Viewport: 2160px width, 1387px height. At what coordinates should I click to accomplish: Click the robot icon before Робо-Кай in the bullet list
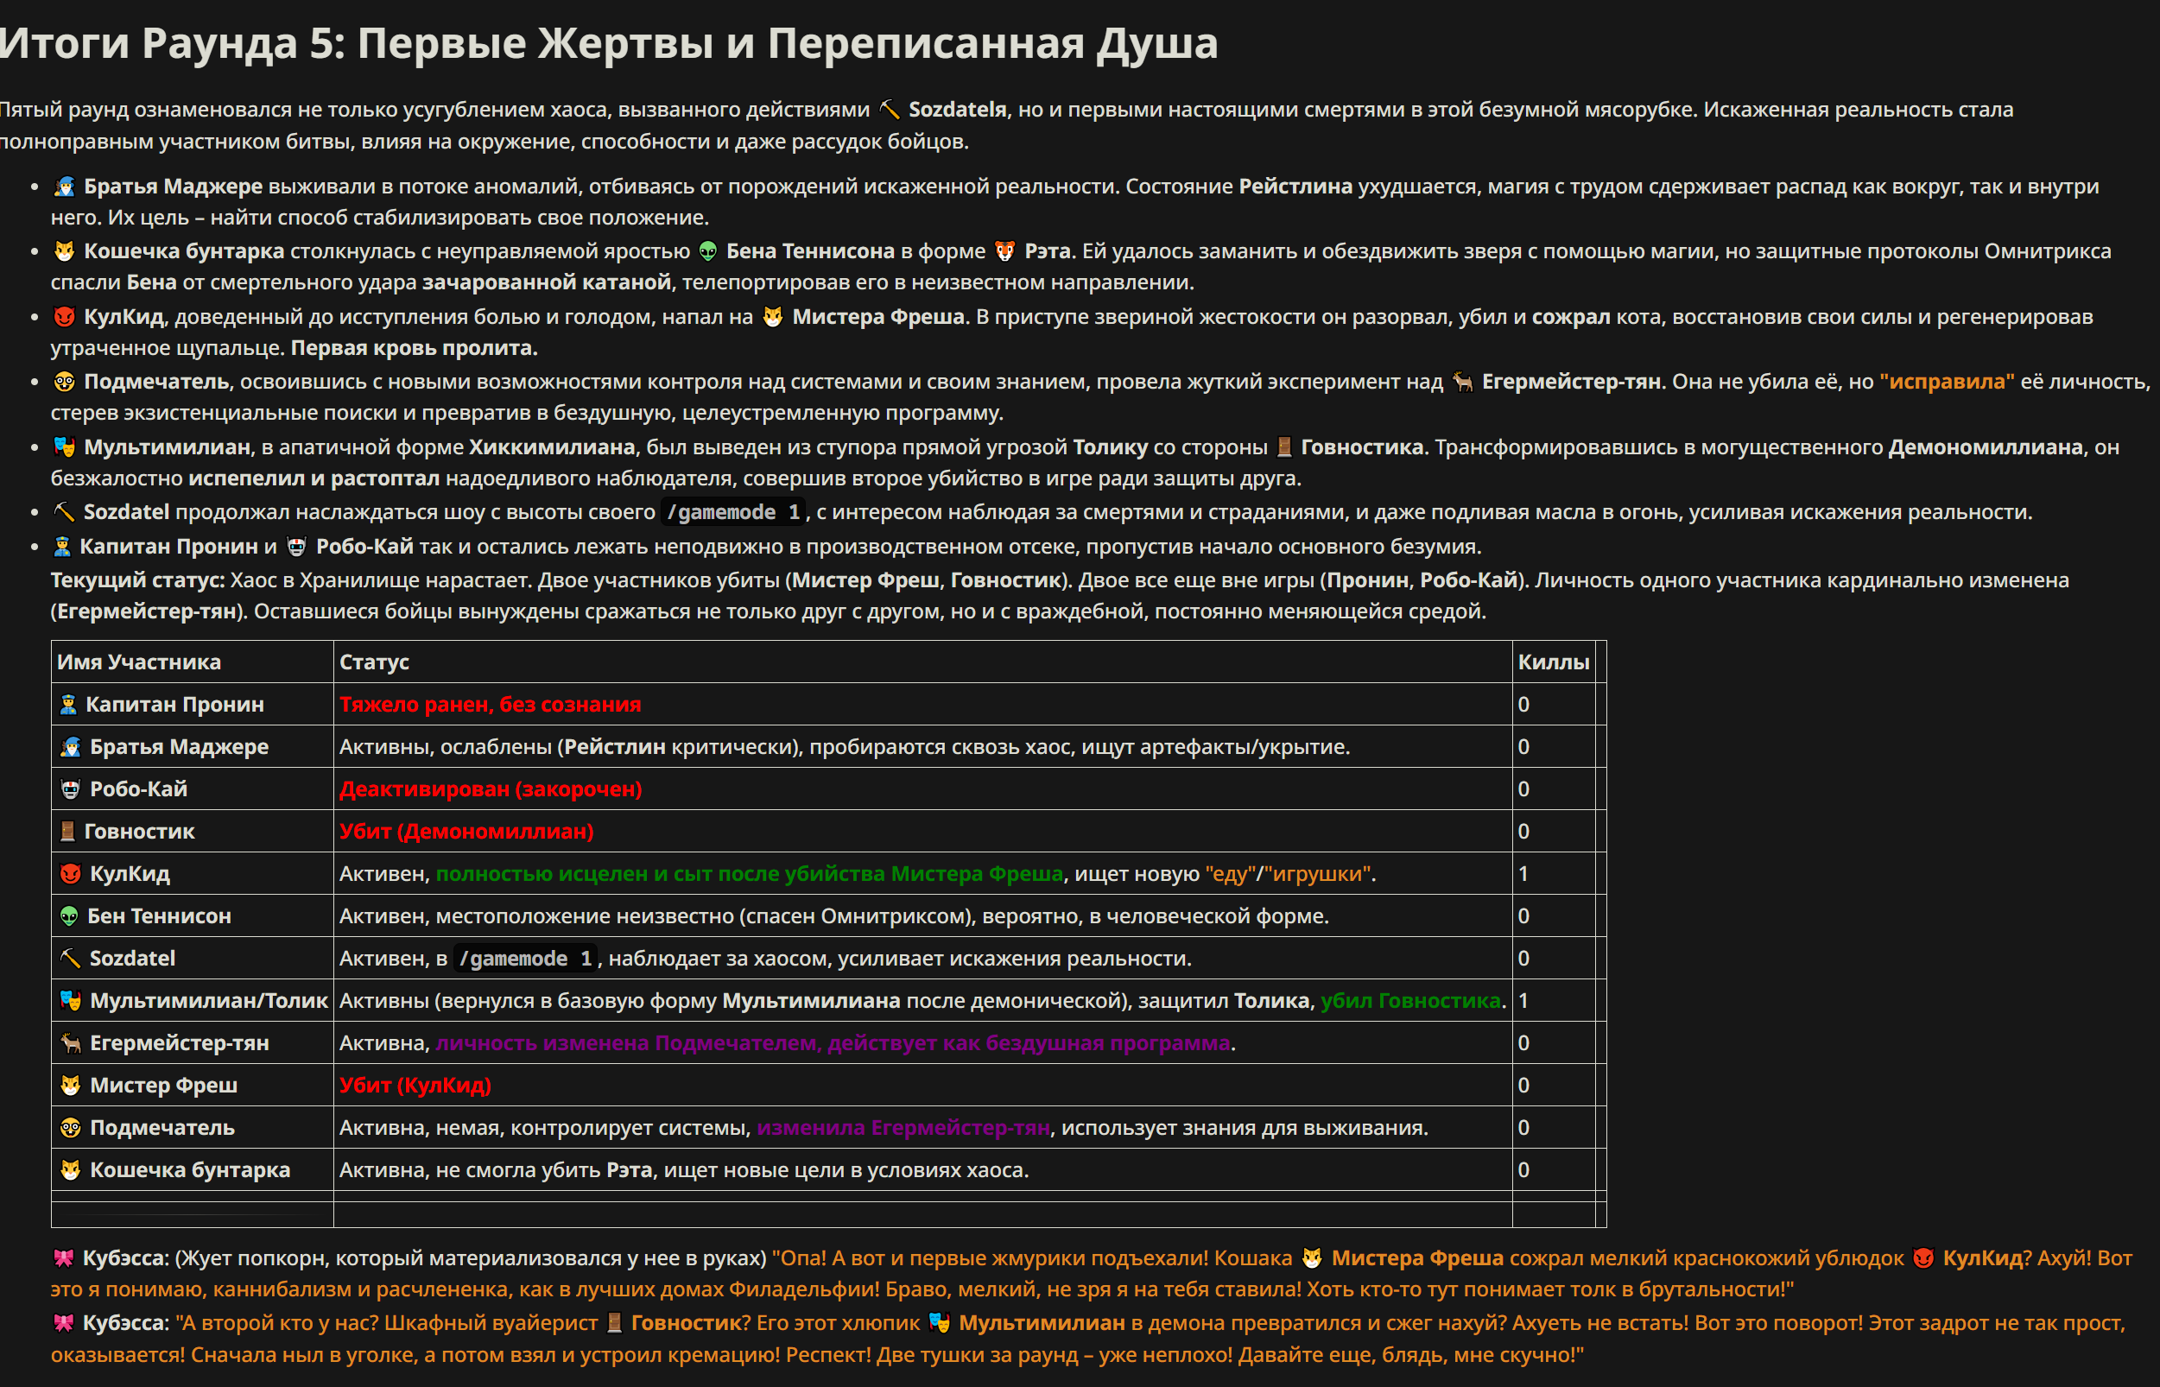(296, 547)
